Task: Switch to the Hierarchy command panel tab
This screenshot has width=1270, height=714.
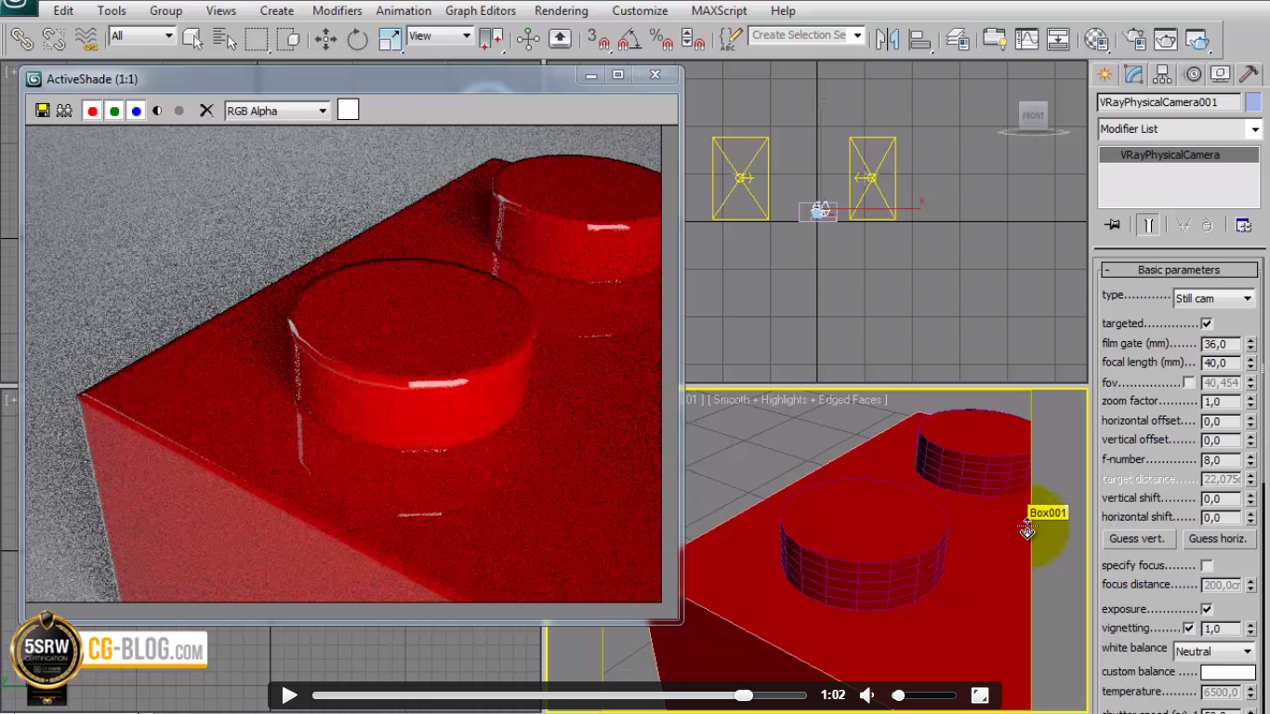Action: 1163,74
